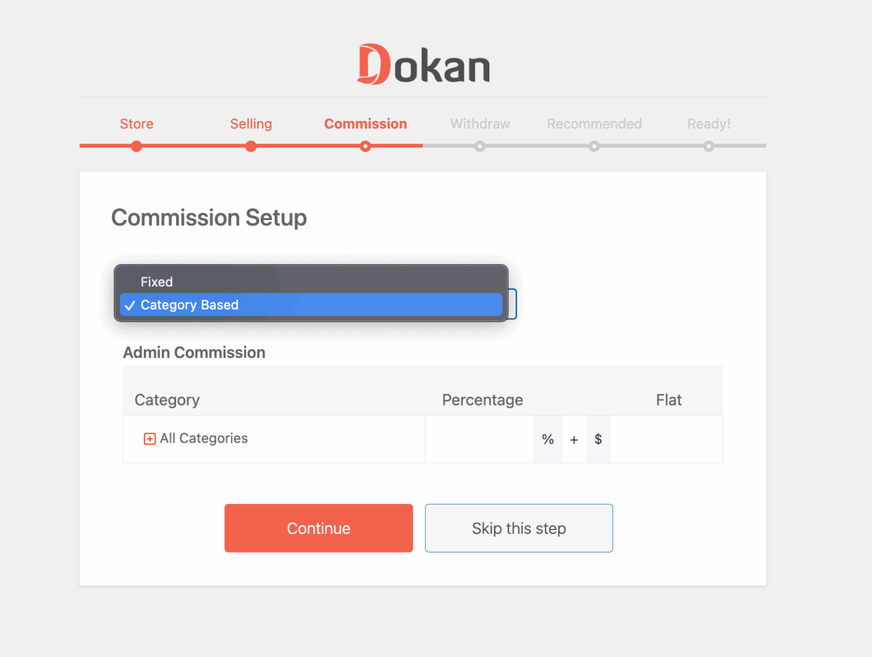The image size is (872, 657).
Task: Switch to the Selling step
Action: [x=250, y=124]
